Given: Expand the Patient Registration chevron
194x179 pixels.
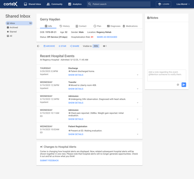Looking at the screenshot, I should (x=138, y=134).
